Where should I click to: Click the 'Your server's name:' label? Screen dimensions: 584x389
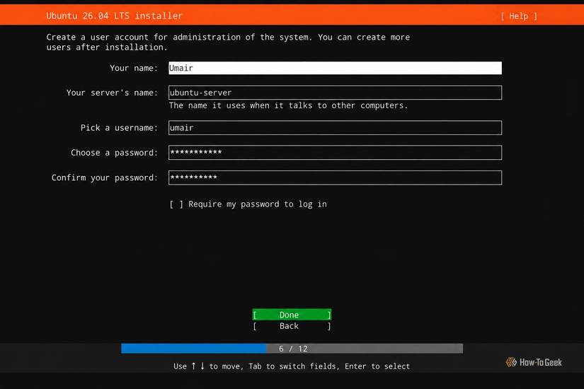click(x=112, y=93)
